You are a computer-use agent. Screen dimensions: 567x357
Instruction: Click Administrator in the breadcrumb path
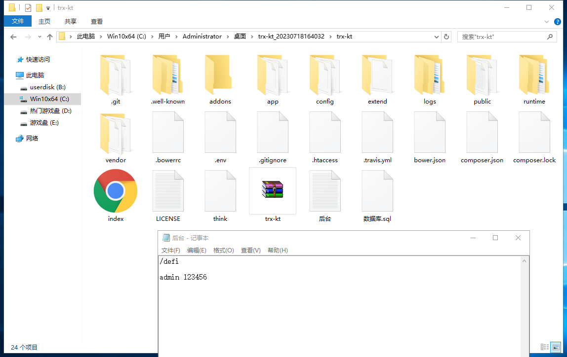pos(202,36)
